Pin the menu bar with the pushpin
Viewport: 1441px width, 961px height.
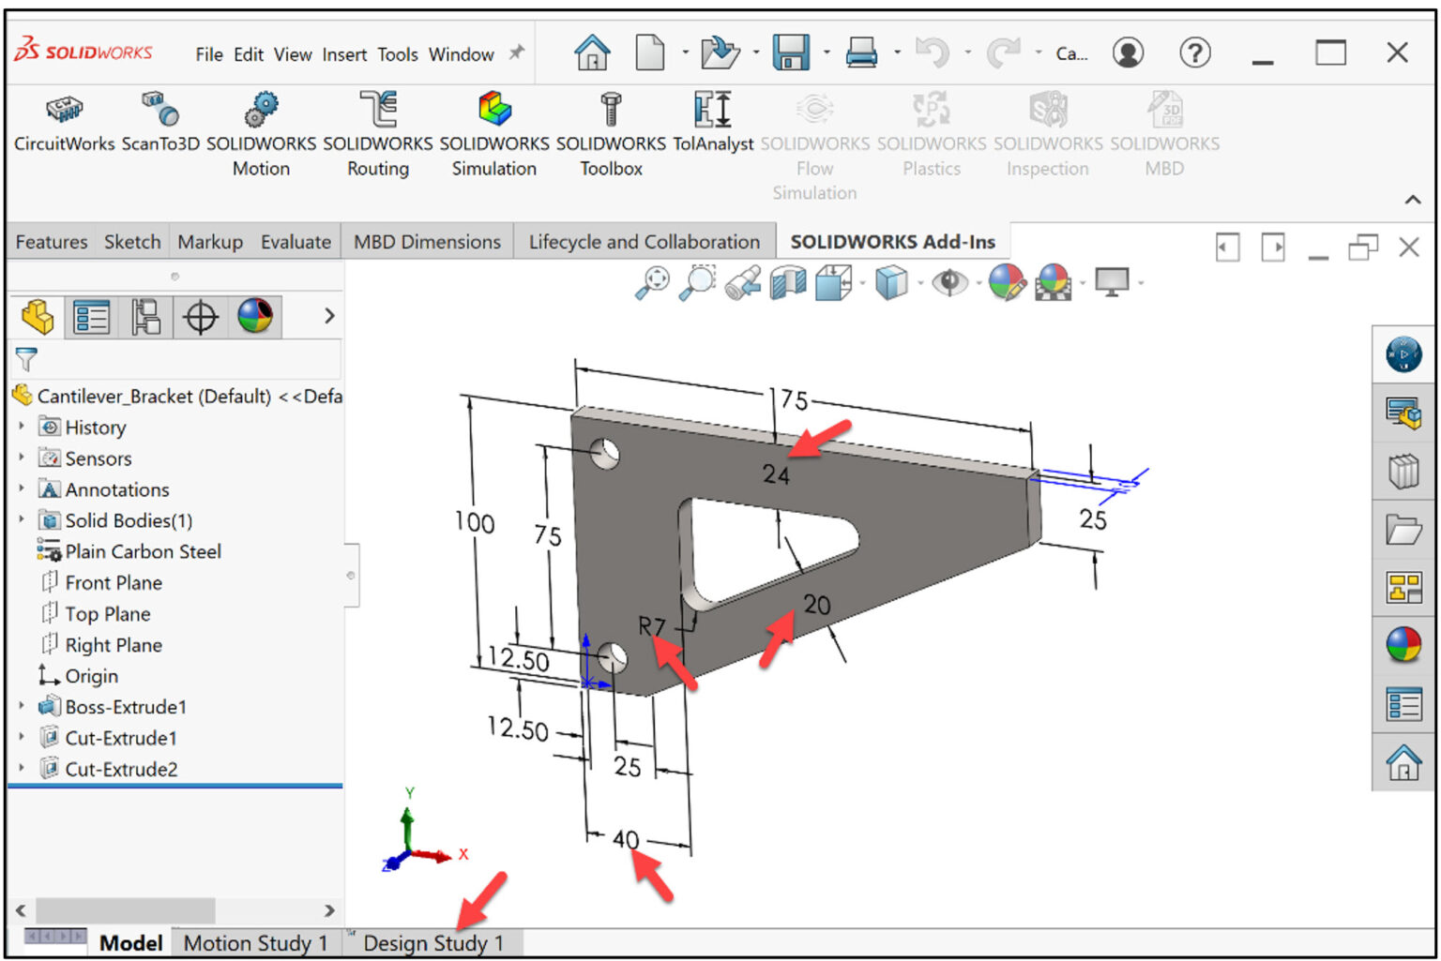click(x=515, y=53)
